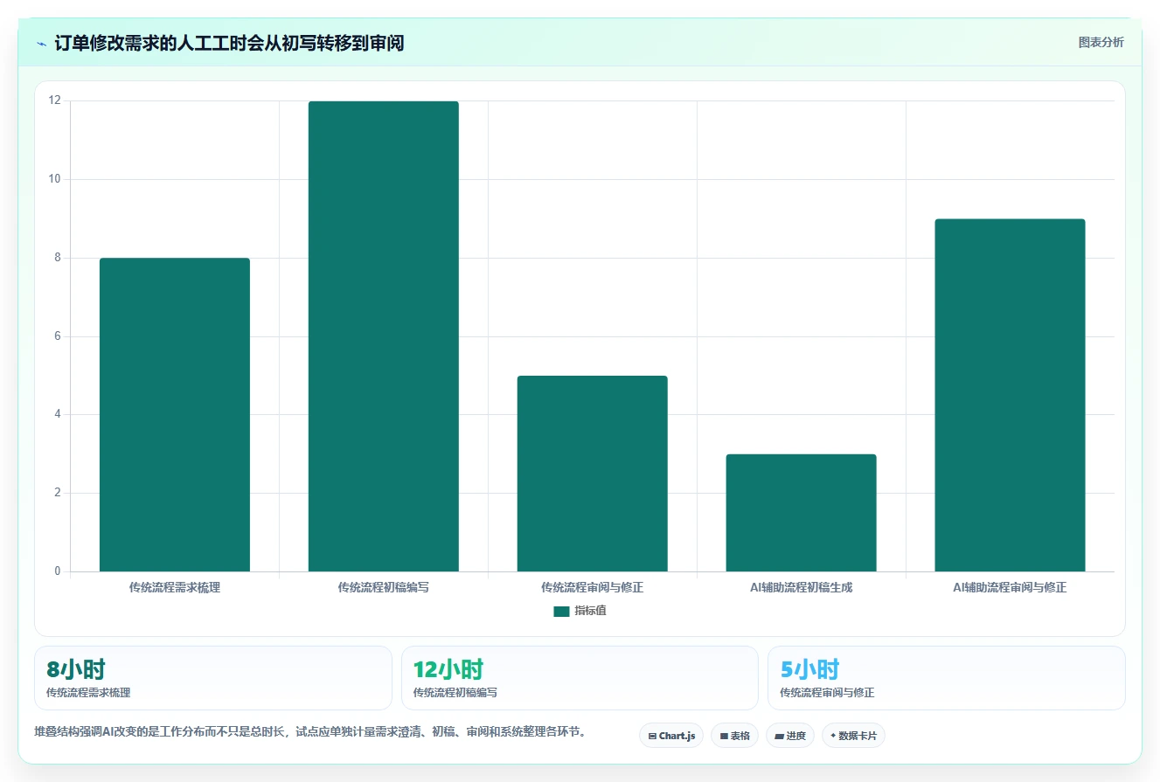Image resolution: width=1160 pixels, height=782 pixels.
Task: Click the icon inside the 进度 chip
Action: 779,737
